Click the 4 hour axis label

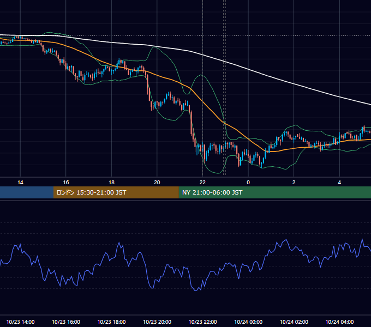tap(339, 183)
